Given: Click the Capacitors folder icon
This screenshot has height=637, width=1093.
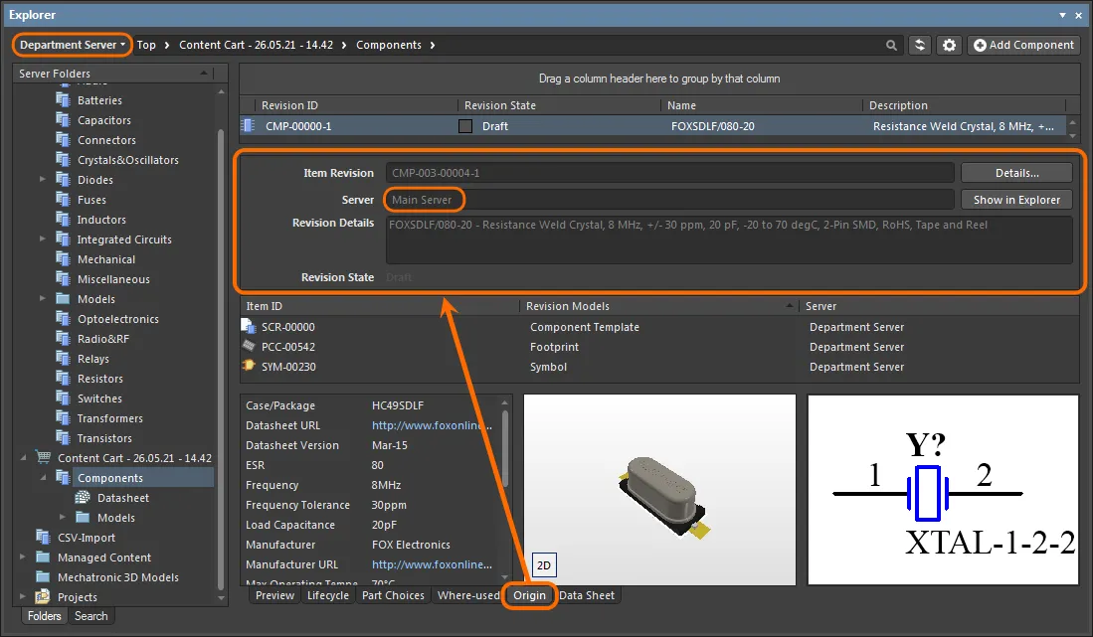Looking at the screenshot, I should (64, 119).
